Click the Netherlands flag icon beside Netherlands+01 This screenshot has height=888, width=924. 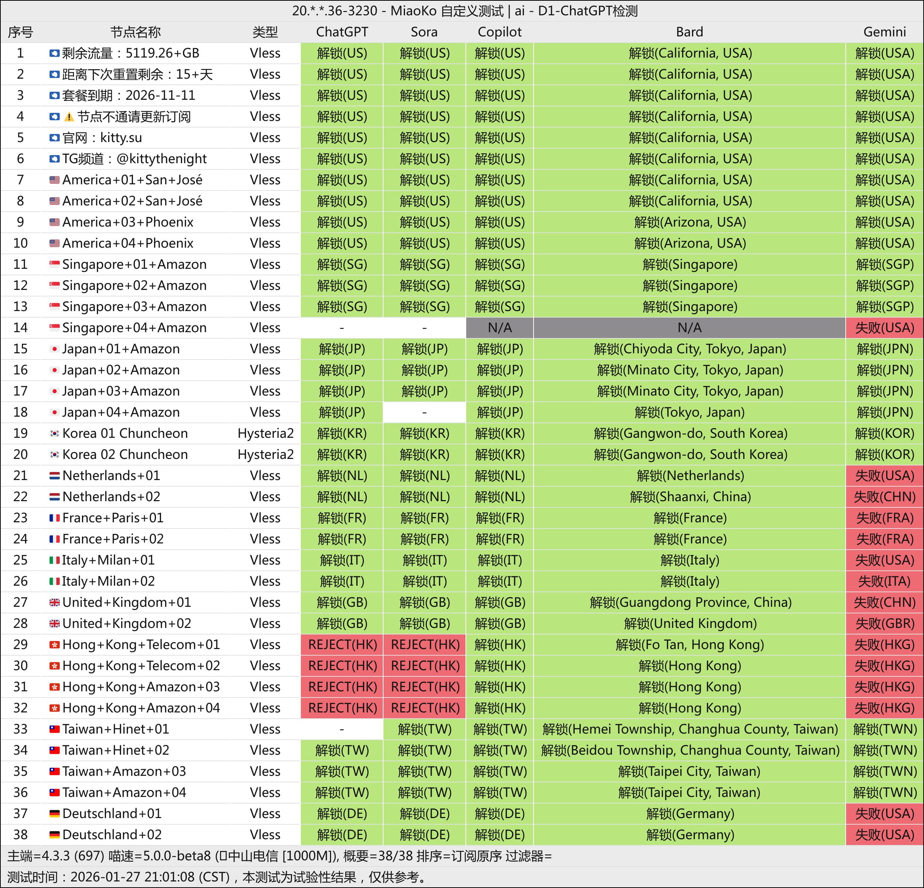point(55,475)
